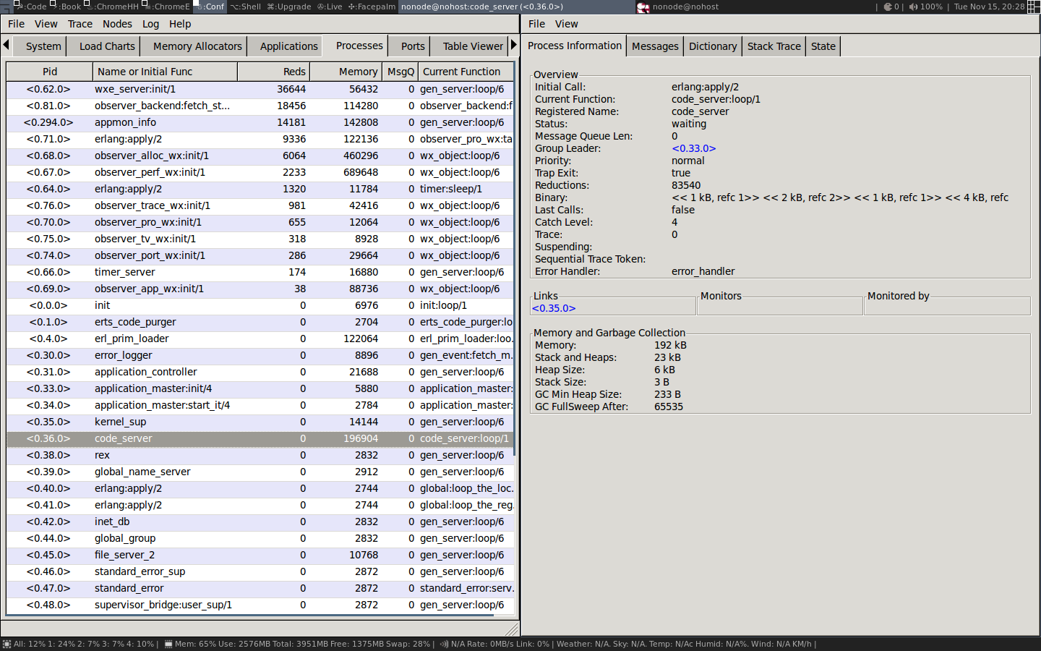Screen dimensions: 1041x651
Task: Open Group Leader link <0.33.0>
Action: tap(693, 148)
